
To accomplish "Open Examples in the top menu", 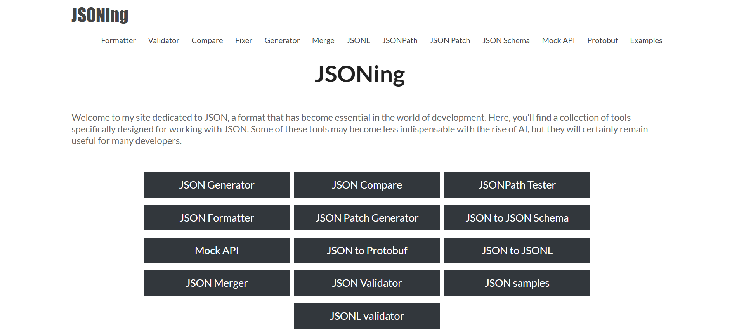I will click(646, 40).
